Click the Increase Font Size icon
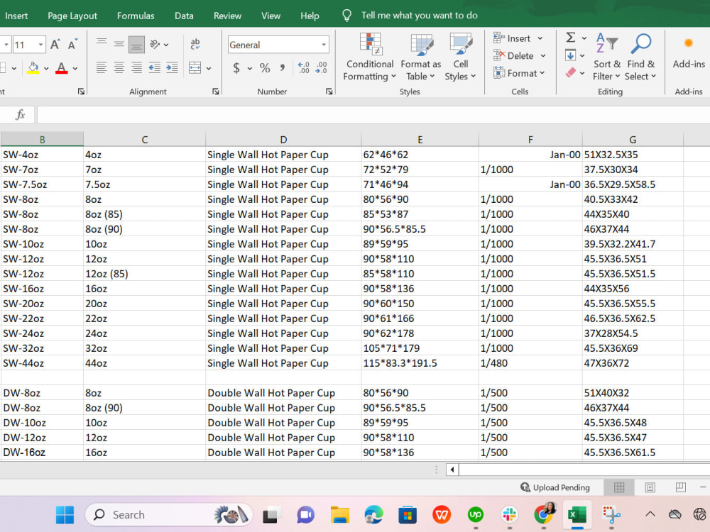The height and width of the screenshot is (532, 710). [x=55, y=45]
